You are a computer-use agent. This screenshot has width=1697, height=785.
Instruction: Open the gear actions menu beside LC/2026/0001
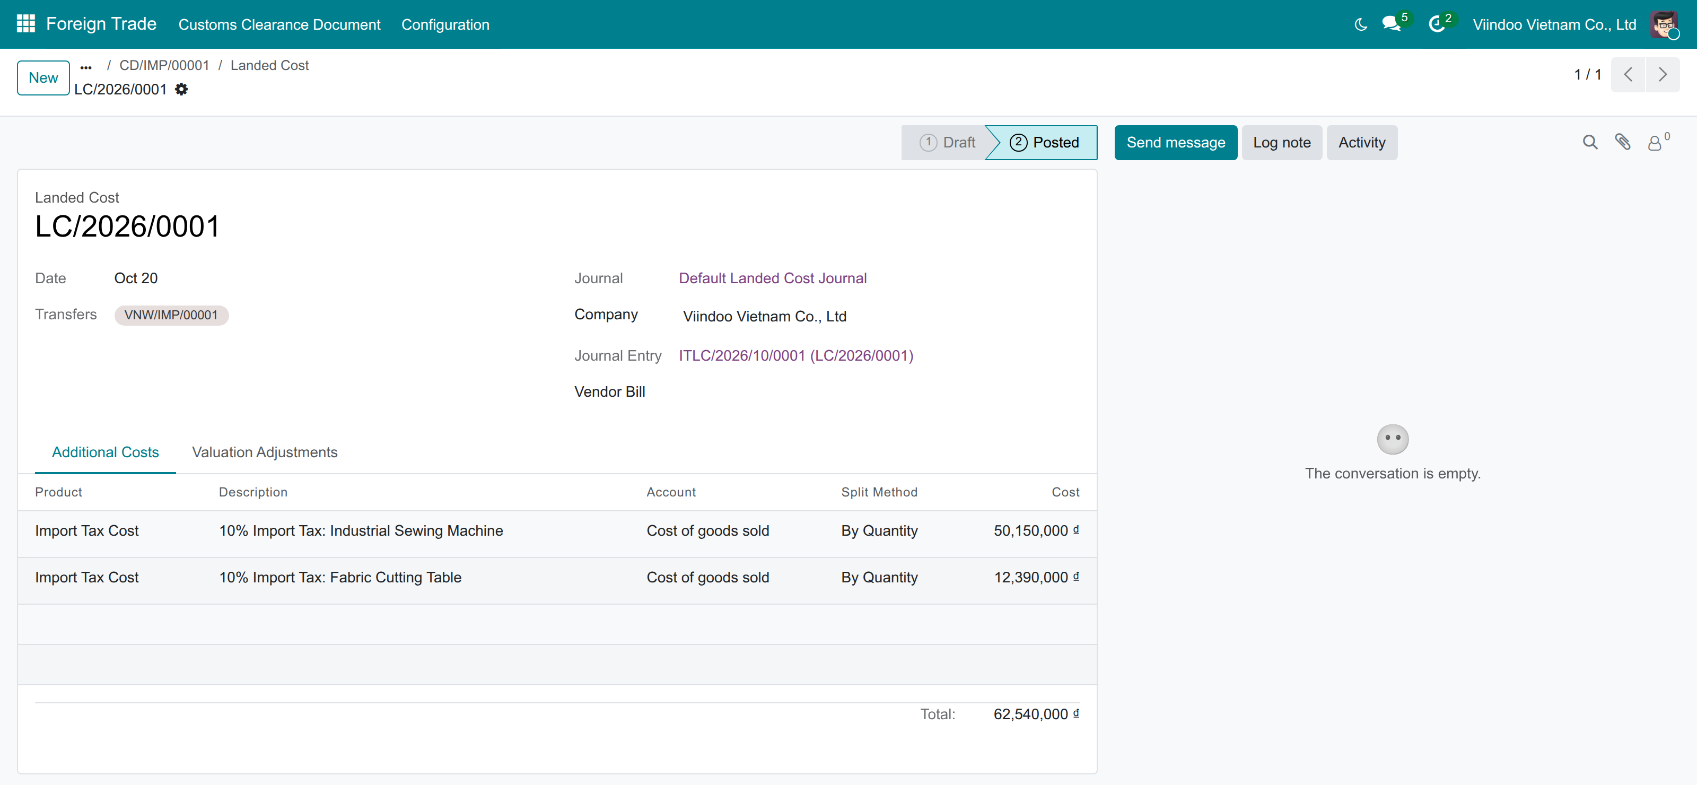pyautogui.click(x=181, y=89)
